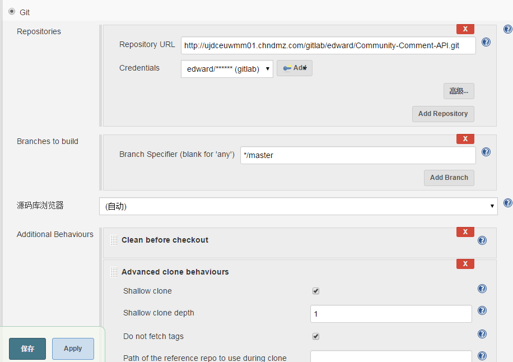Uncheck the Shallow clone checkbox
513x362 pixels.
point(316,291)
